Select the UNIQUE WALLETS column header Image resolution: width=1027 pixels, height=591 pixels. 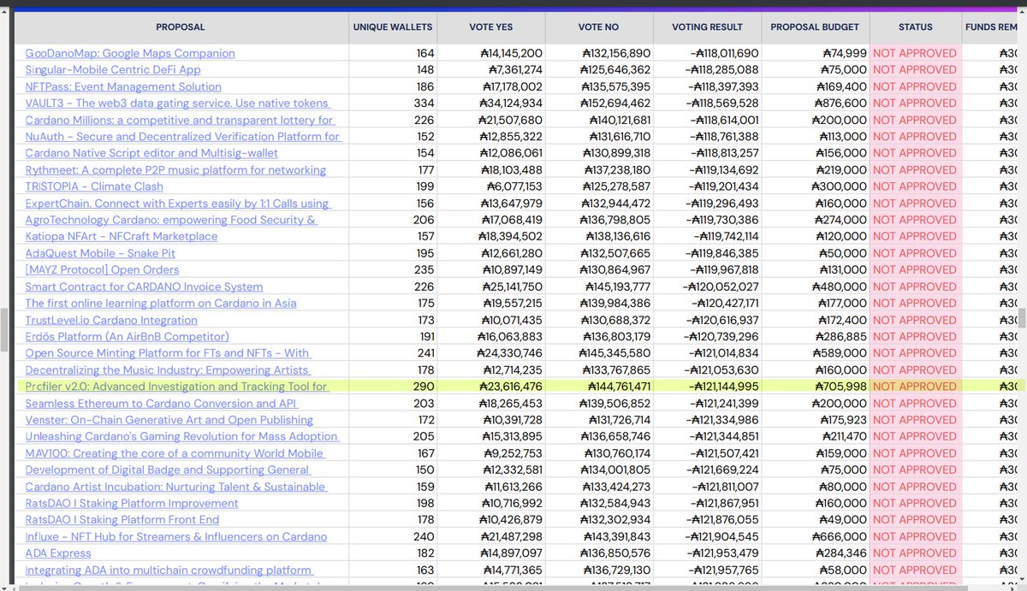pos(393,27)
